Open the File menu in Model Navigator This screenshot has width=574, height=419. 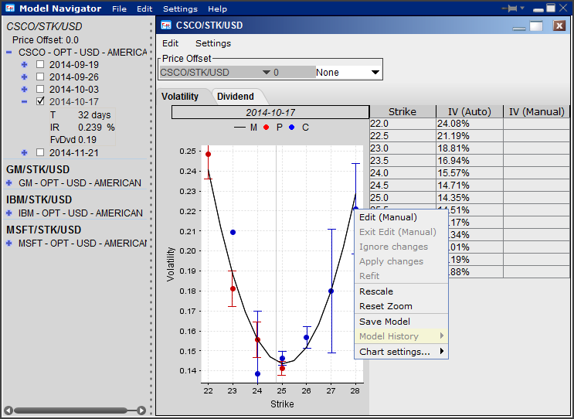119,9
